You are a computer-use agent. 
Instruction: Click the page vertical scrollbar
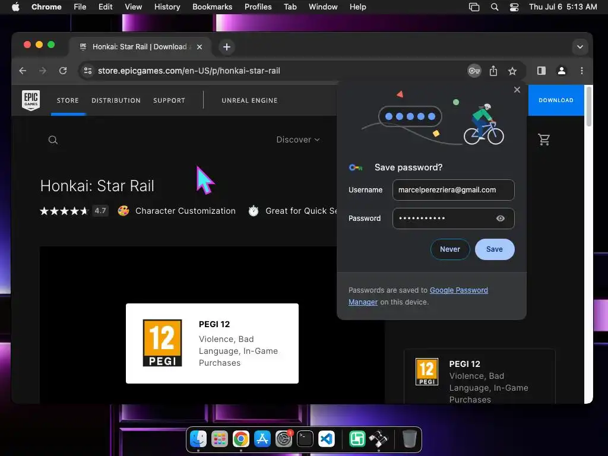[x=588, y=107]
